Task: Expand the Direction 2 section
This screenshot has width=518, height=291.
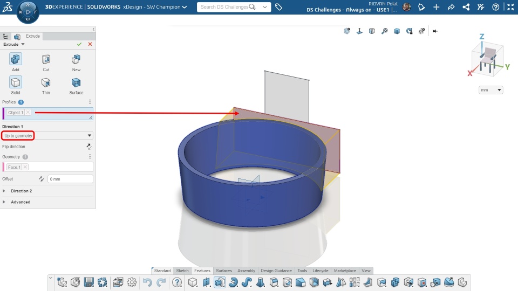Action: click(4, 191)
